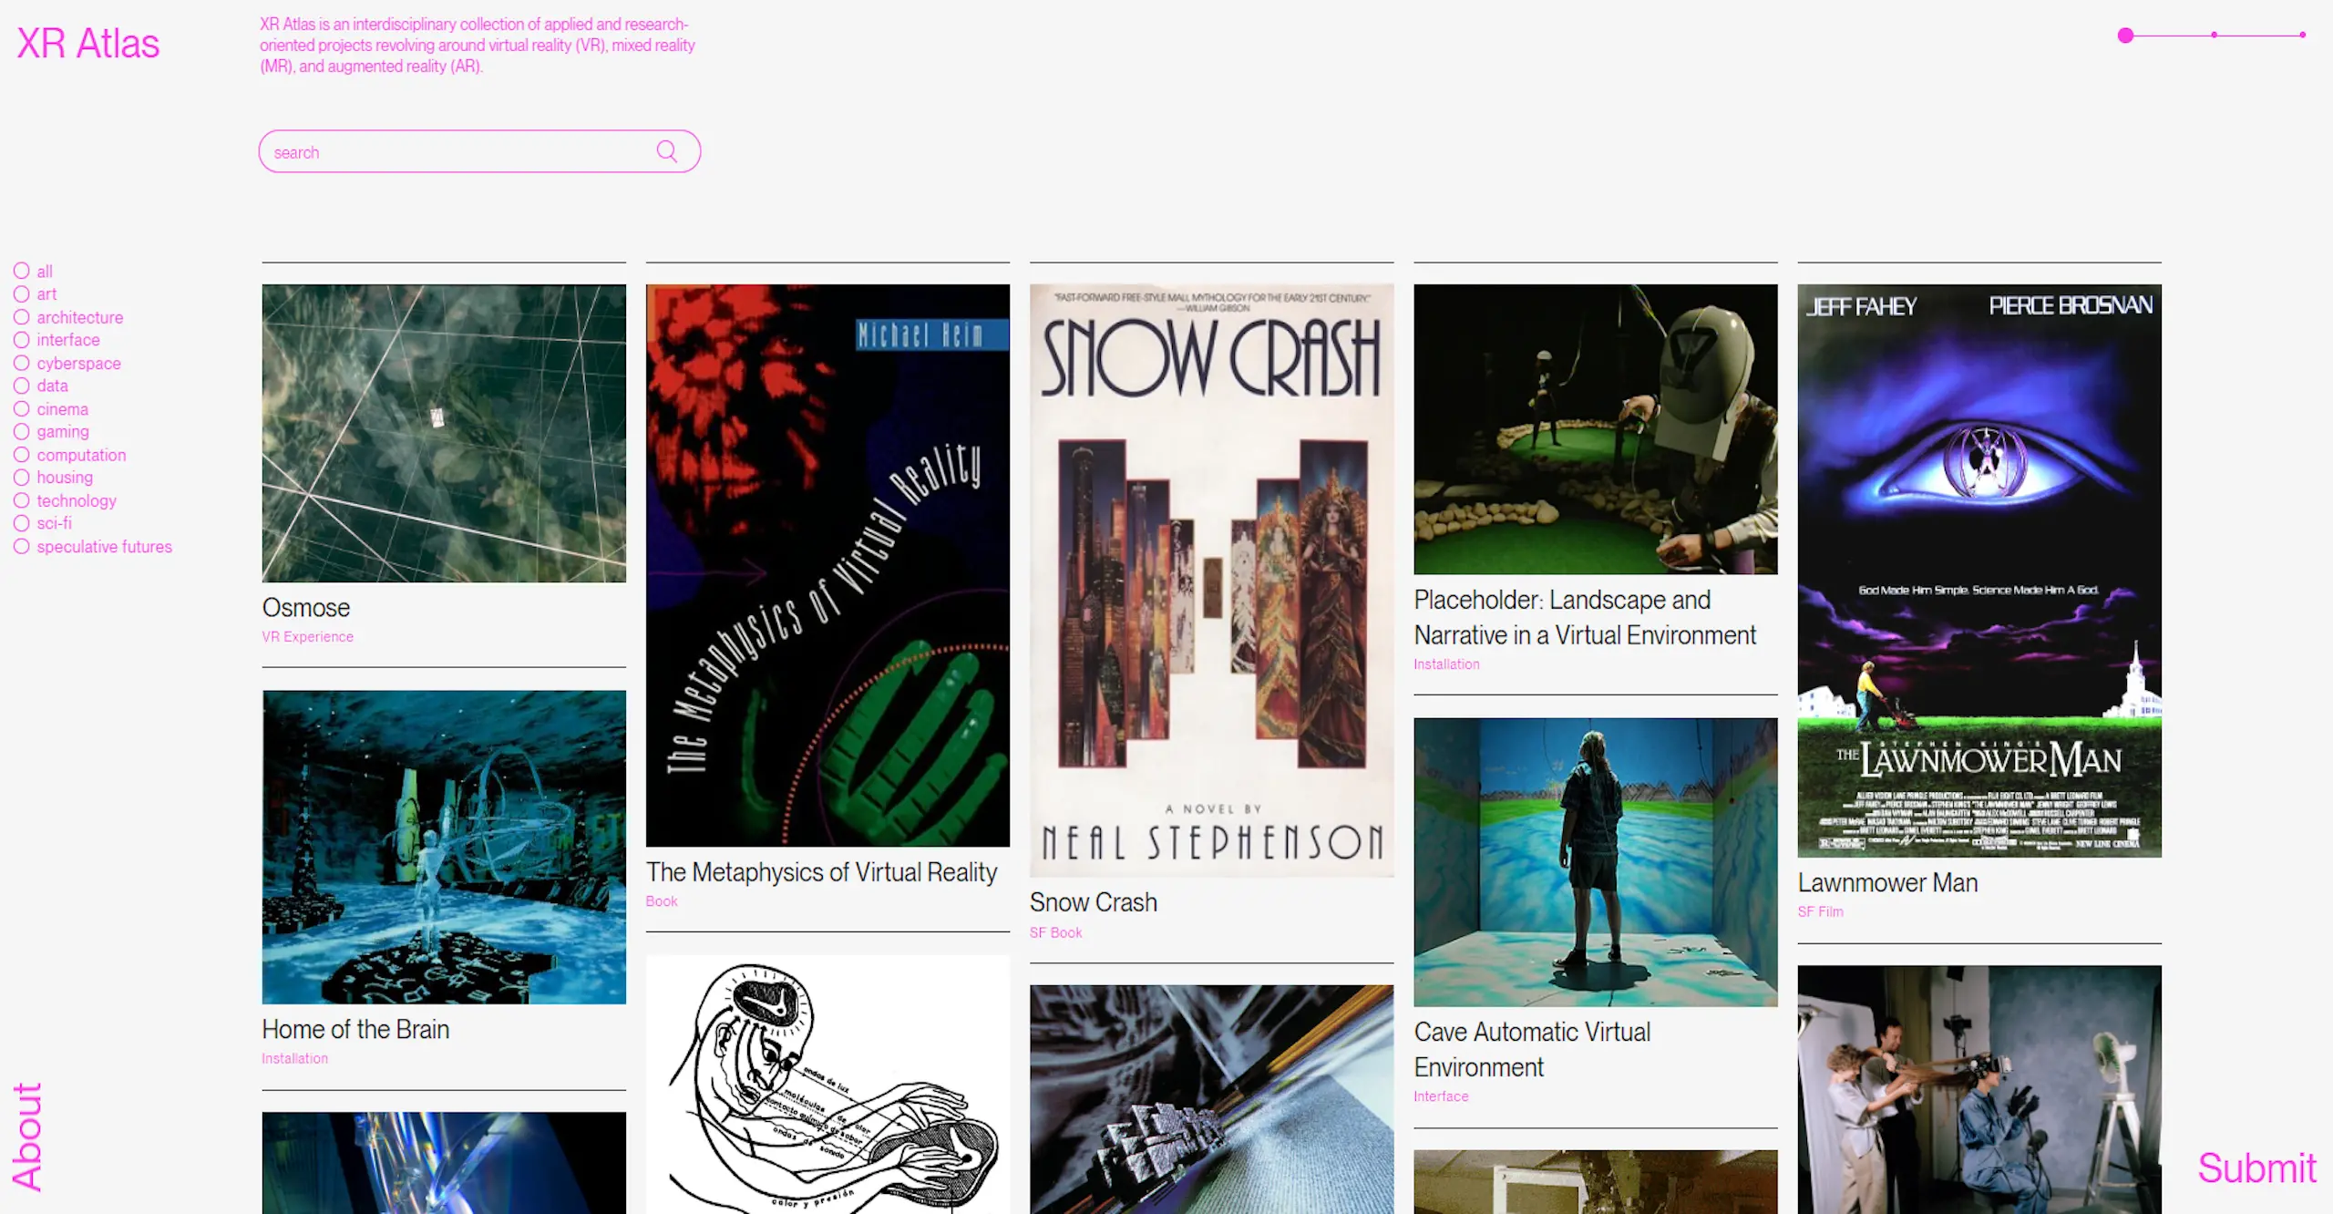Pick the 'gaming' category radio button

pos(22,432)
